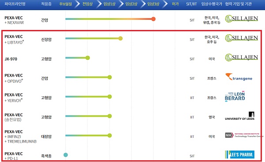265x162 pixels.
Task: Select the JX-970 preclinical progress dot
Action: click(87, 58)
